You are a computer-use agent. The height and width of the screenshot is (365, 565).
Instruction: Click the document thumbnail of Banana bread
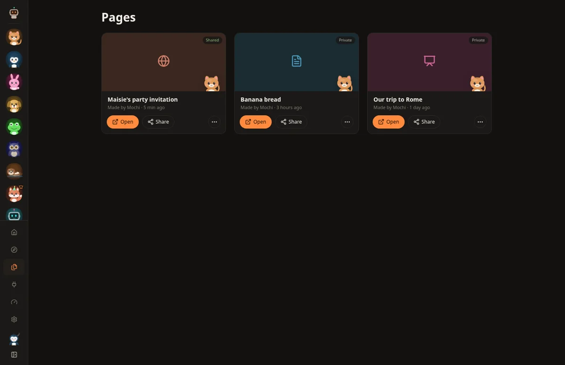(297, 61)
